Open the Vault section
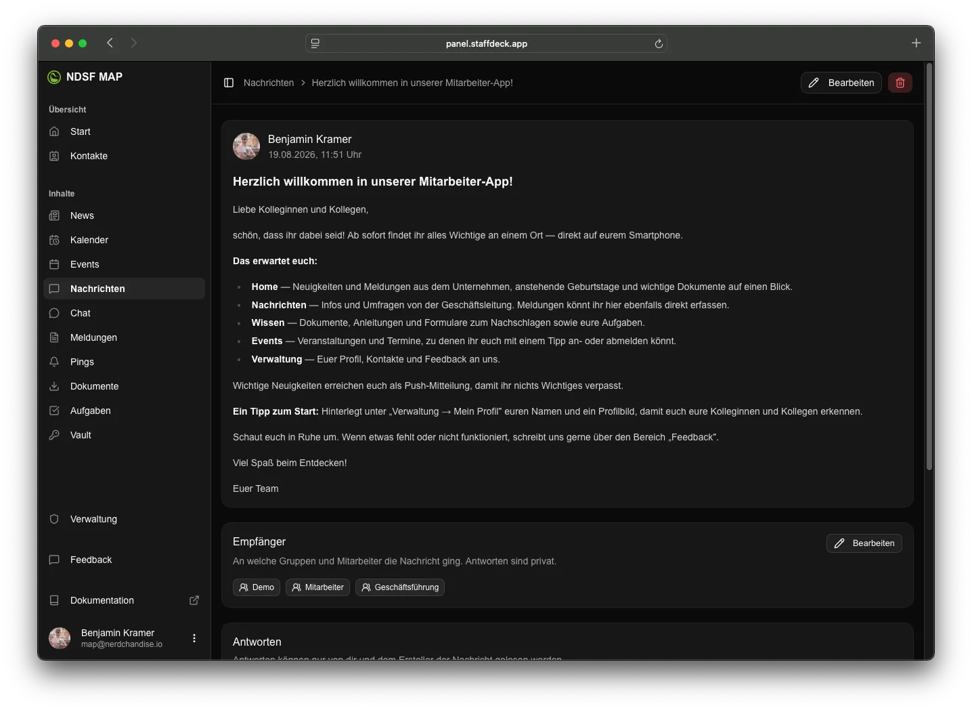Screen dimensions: 972x710 (x=125, y=435)
